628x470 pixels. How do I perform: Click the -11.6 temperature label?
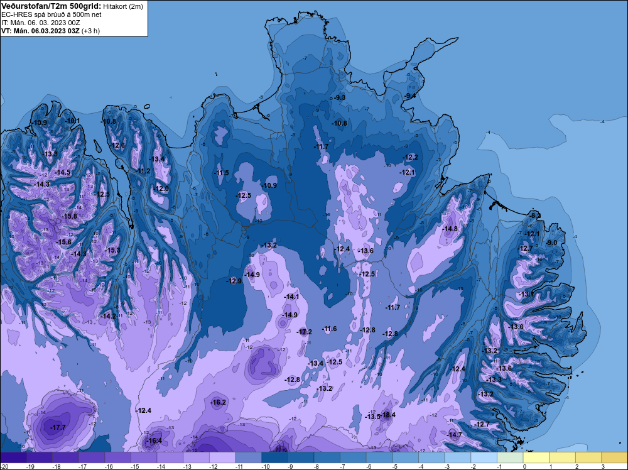(x=329, y=329)
